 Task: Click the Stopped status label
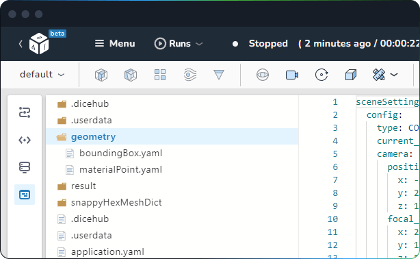coord(268,43)
